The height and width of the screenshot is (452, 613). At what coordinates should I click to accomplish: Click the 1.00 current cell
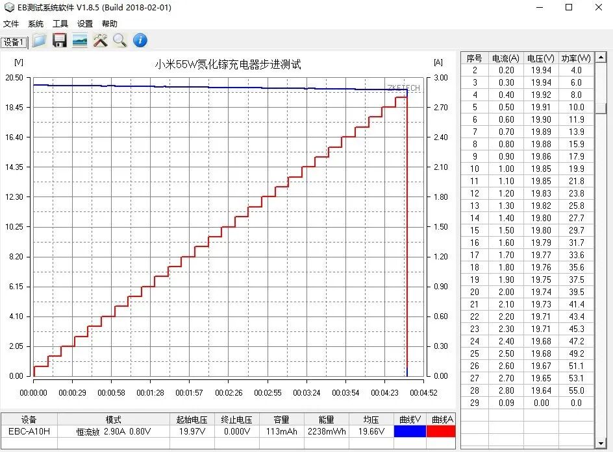click(x=507, y=169)
